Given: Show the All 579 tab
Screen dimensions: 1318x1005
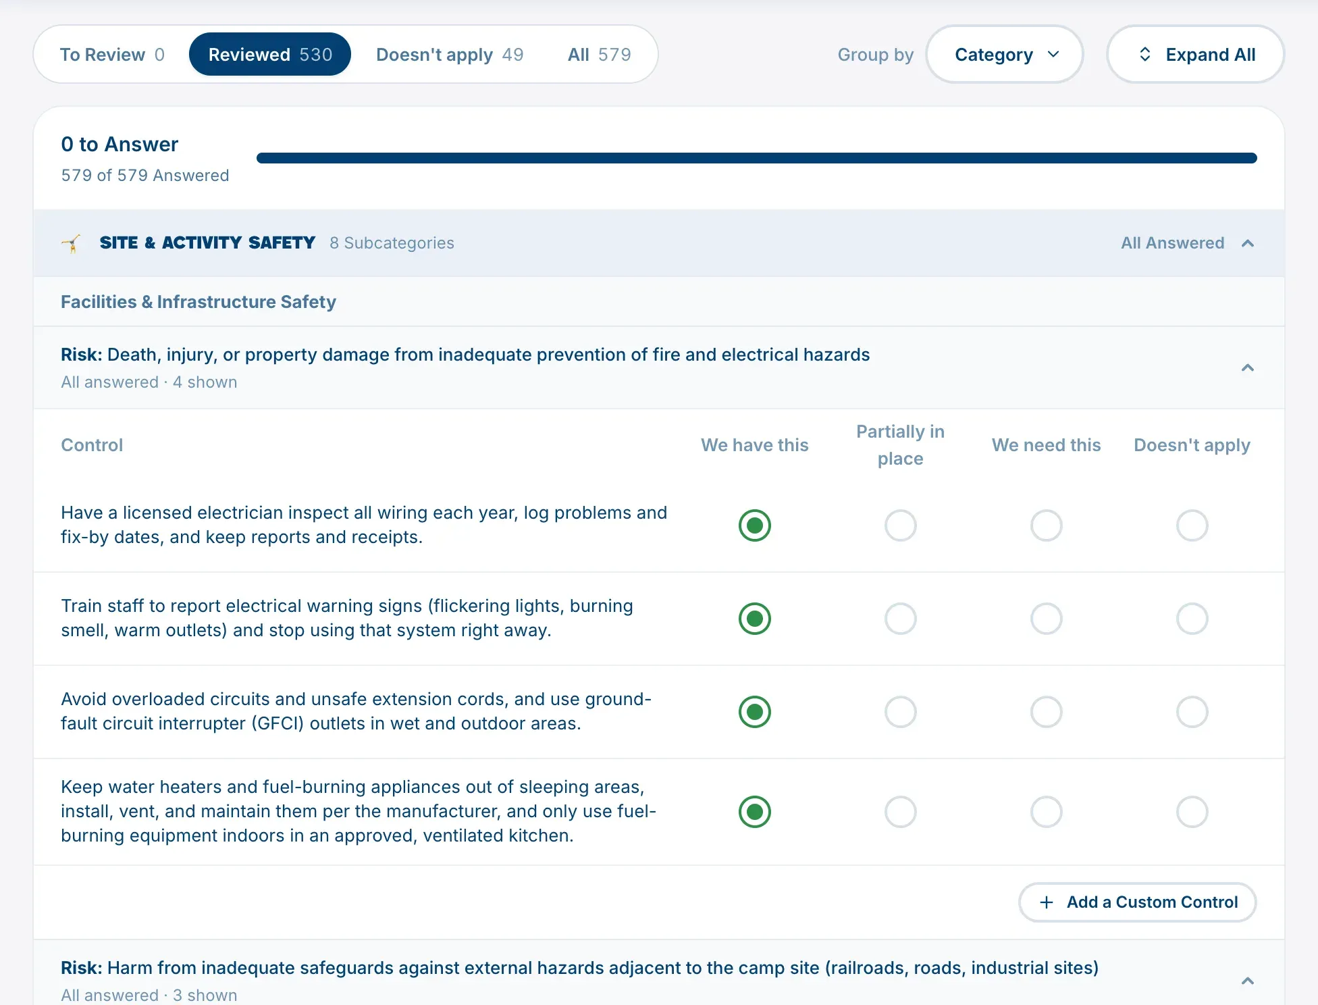Looking at the screenshot, I should coord(600,55).
